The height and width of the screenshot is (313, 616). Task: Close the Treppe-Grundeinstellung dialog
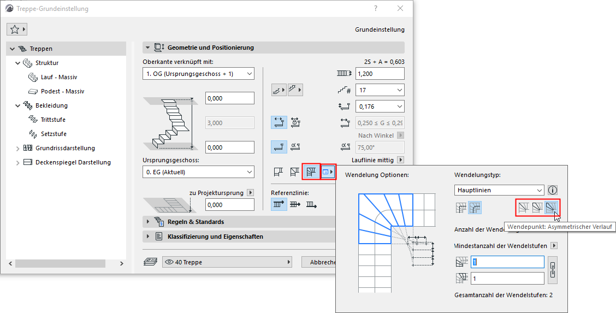(x=400, y=8)
